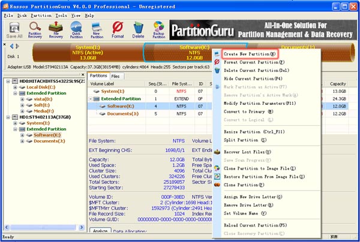
Task: Choose Set Volume Name
Action: coord(245,213)
